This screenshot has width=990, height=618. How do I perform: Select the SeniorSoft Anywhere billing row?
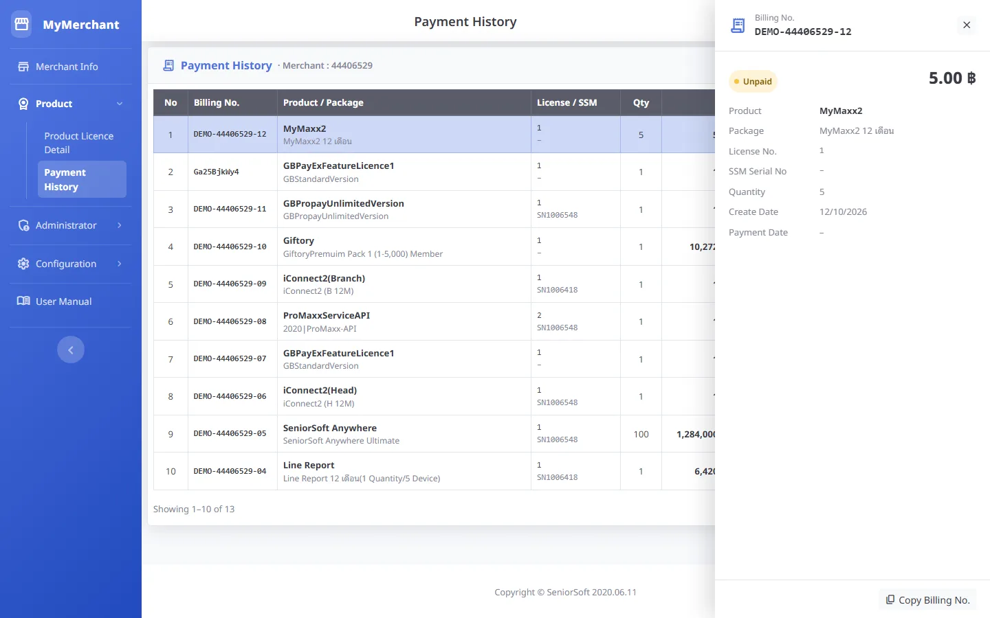point(434,434)
